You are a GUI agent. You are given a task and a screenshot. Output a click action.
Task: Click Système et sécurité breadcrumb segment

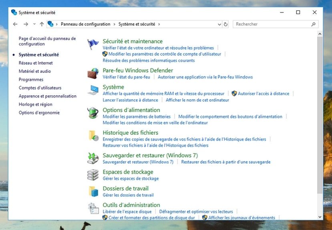pyautogui.click(x=137, y=24)
